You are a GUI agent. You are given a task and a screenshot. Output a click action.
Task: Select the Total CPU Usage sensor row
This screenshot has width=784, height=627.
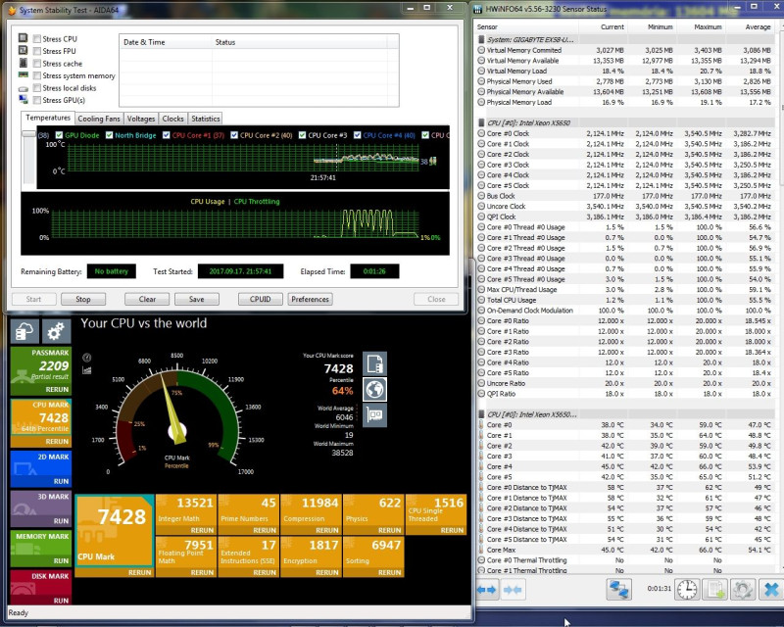pos(625,300)
